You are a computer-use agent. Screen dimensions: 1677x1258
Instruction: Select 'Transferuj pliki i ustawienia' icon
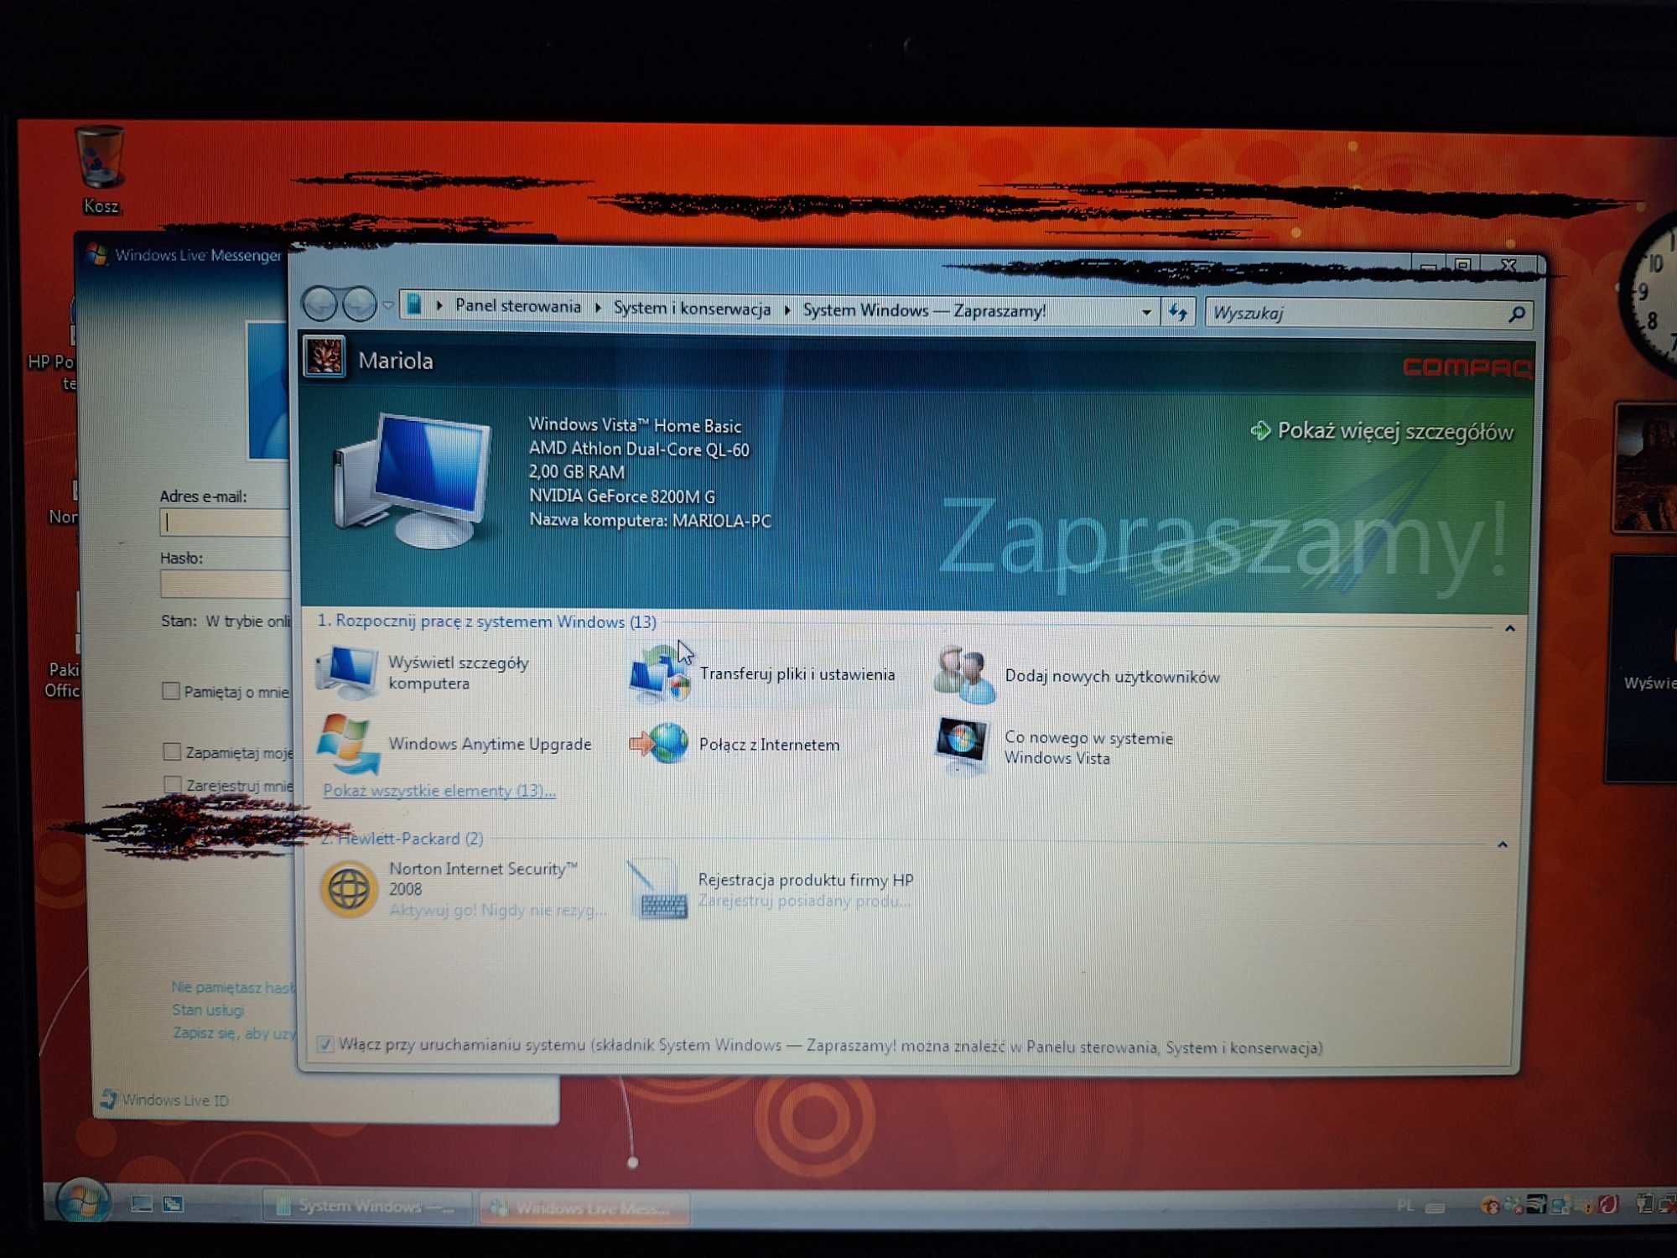pyautogui.click(x=659, y=673)
